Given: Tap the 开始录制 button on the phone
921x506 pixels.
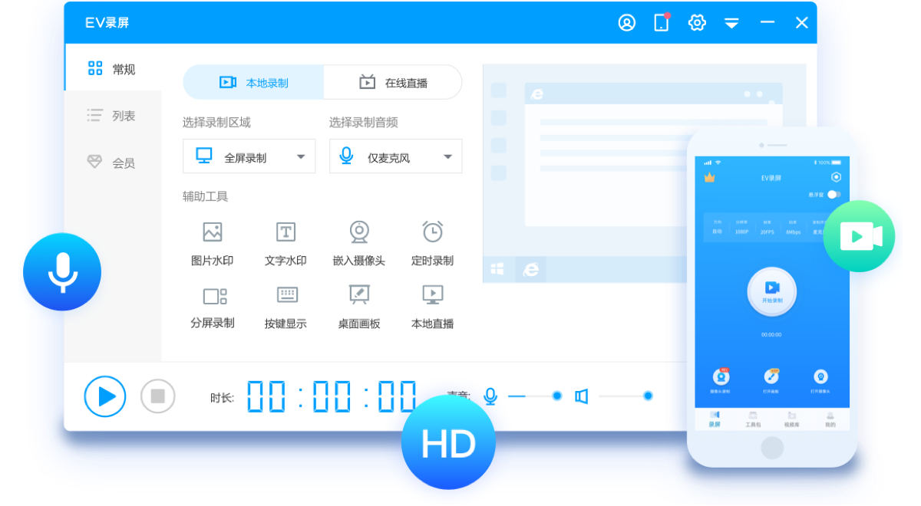Looking at the screenshot, I should (771, 291).
